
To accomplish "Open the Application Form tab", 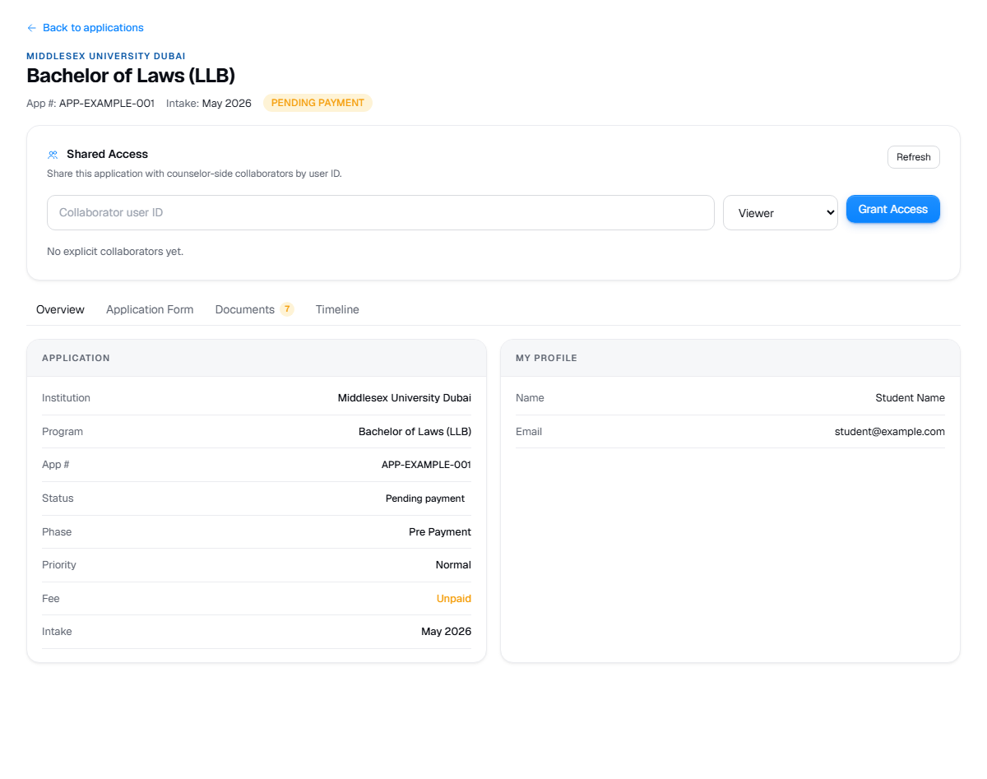I will [150, 310].
